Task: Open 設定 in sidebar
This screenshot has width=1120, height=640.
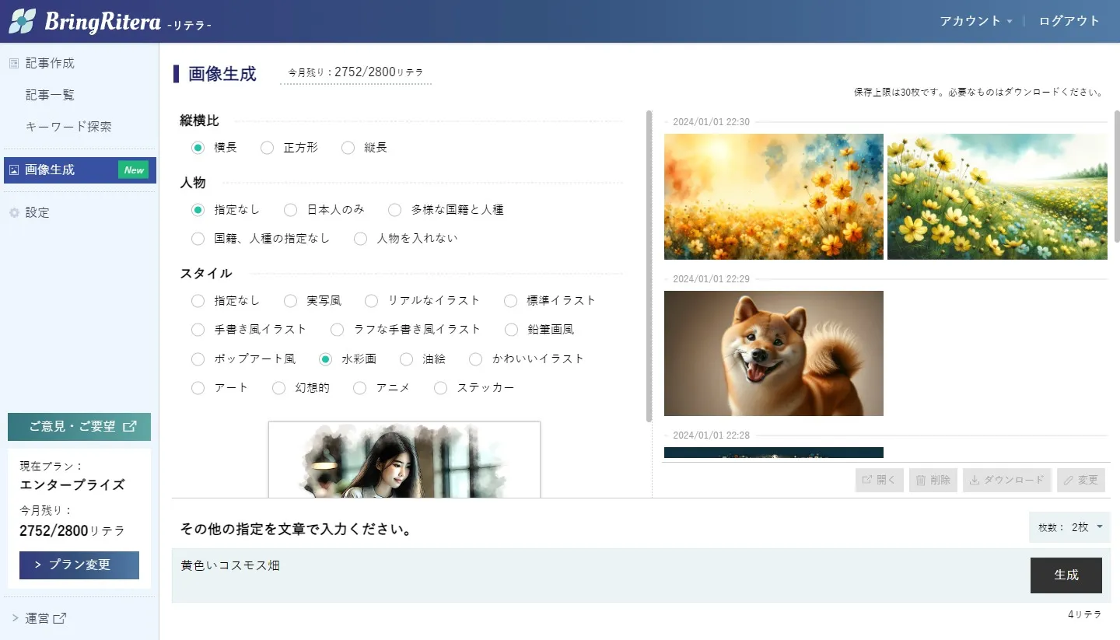Action: pyautogui.click(x=37, y=212)
